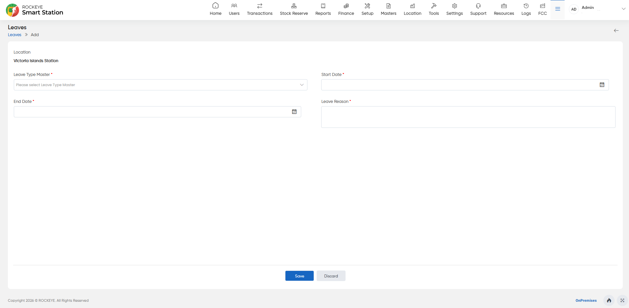Viewport: 629px width, 308px height.
Task: Discard the leave form
Action: 331,276
